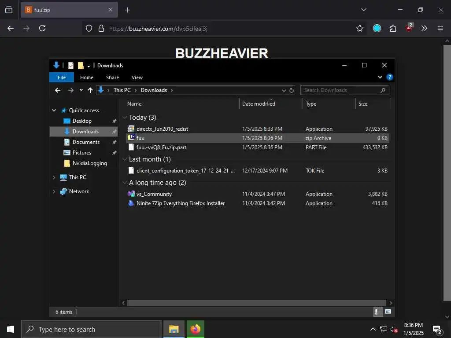Viewport: 451px width, 338px height.
Task: Open the Windows Start menu
Action: pyautogui.click(x=11, y=329)
